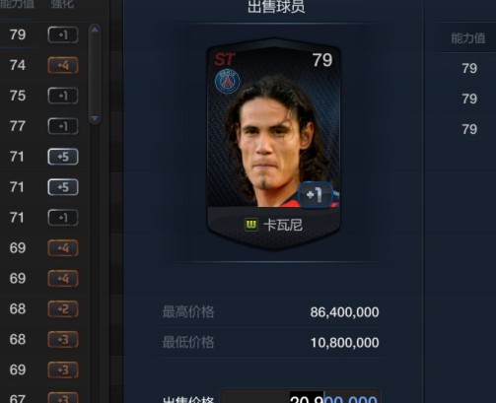Click the ST position label on card
The image size is (496, 403).
[x=224, y=60]
